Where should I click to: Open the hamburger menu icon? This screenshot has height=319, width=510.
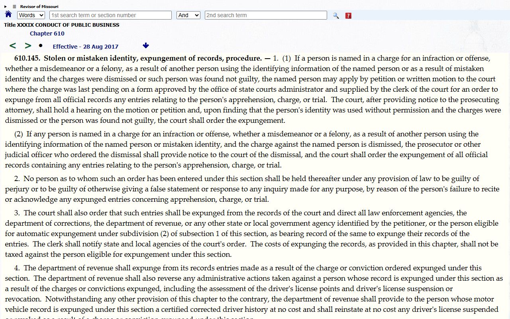point(14,6)
